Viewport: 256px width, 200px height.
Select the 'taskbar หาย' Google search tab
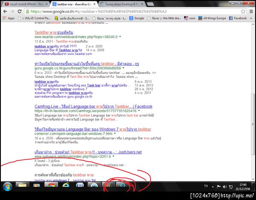point(74,4)
